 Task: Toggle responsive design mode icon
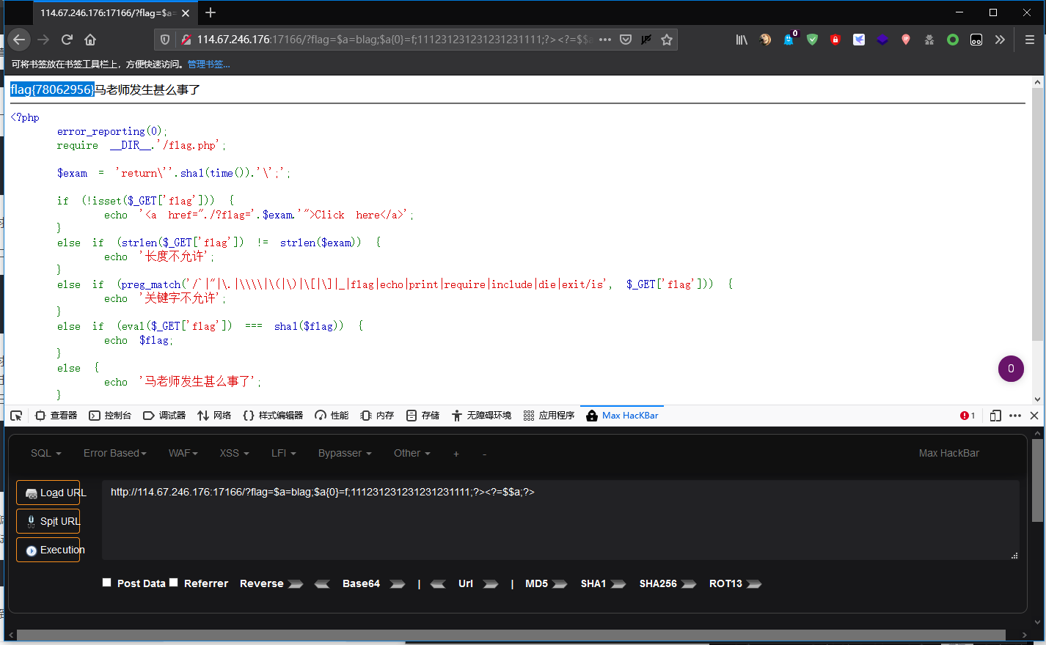pos(995,416)
